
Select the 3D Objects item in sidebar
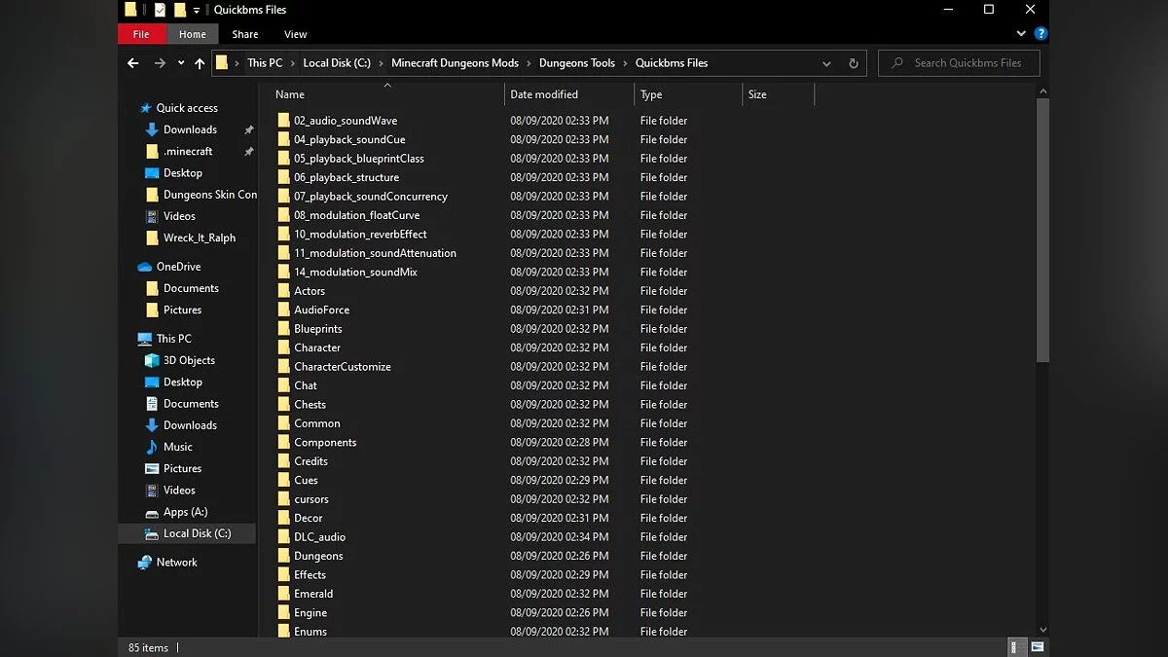pyautogui.click(x=187, y=360)
